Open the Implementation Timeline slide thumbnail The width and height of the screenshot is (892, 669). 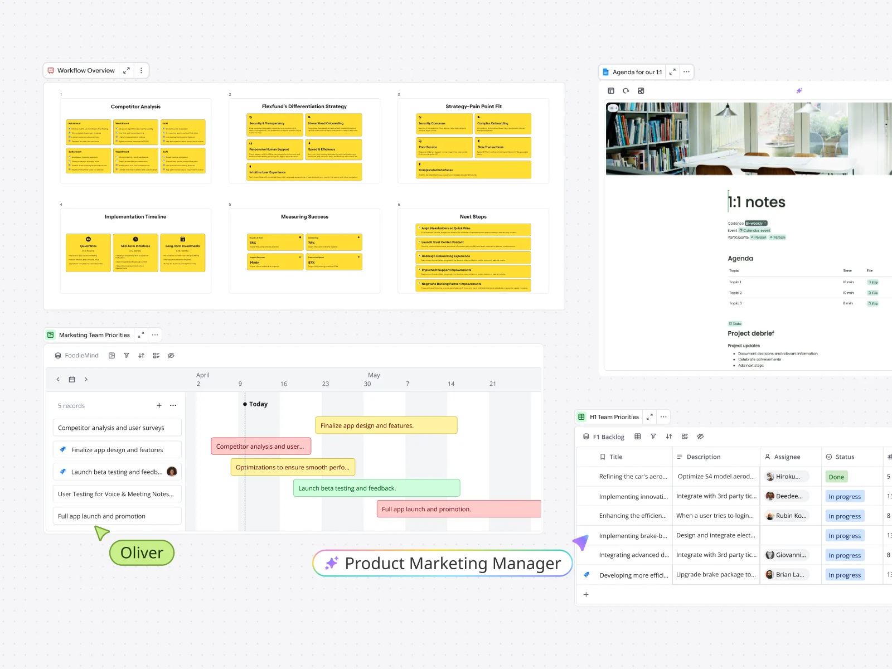(135, 251)
